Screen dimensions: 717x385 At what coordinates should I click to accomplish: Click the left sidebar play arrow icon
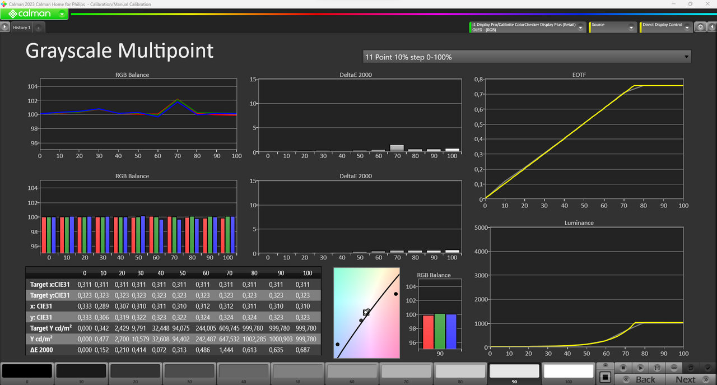pos(5,27)
